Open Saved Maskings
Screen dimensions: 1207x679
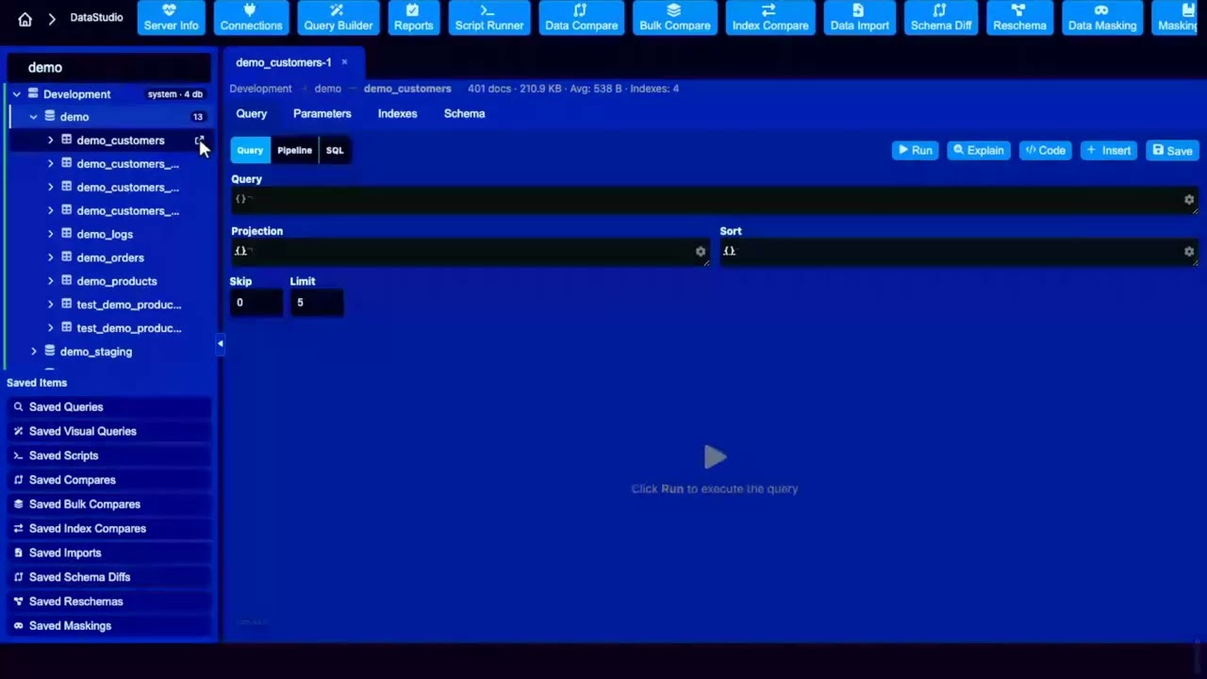tap(109, 626)
